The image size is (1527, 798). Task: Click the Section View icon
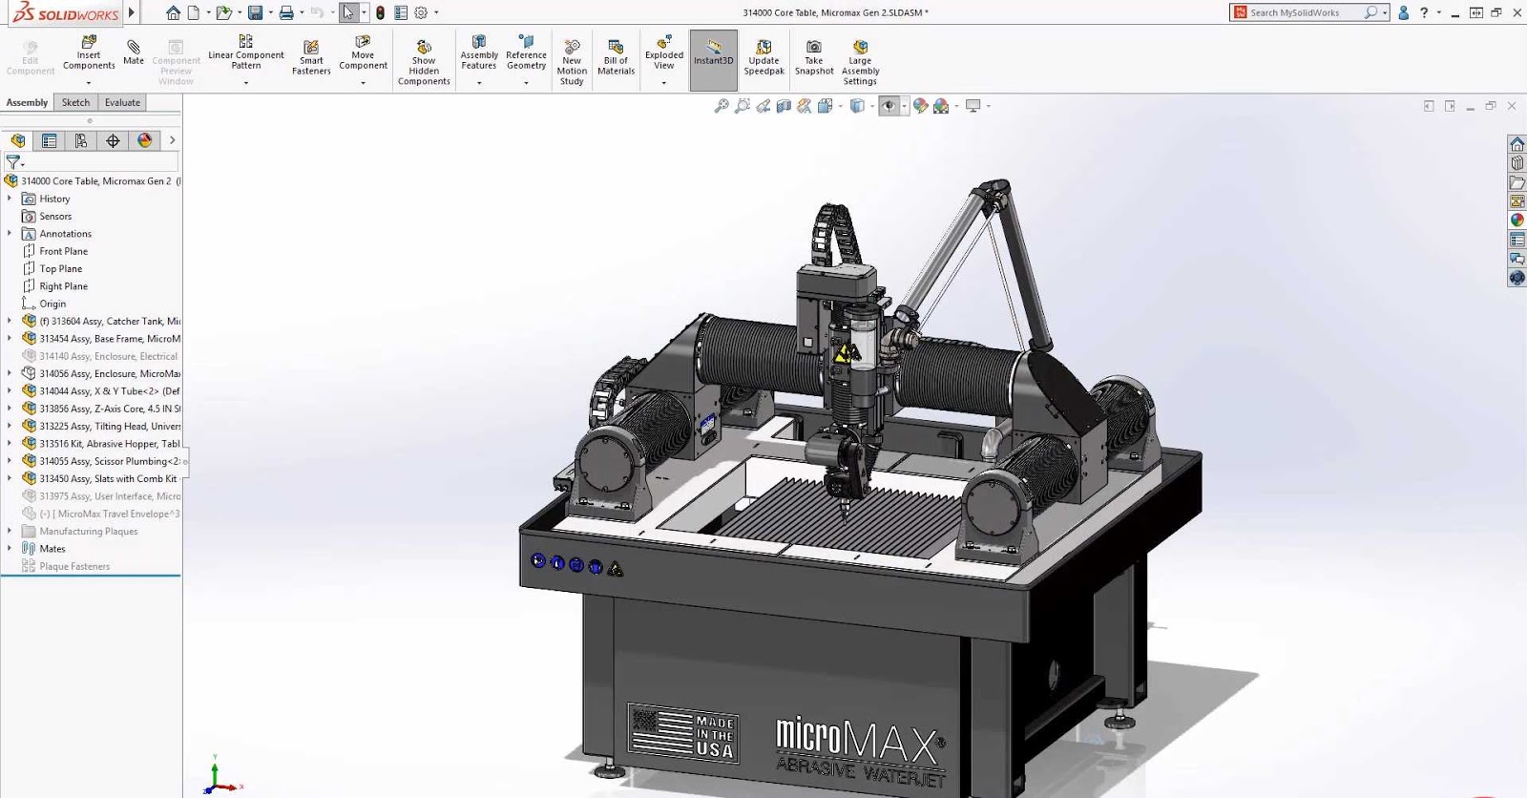click(x=784, y=106)
